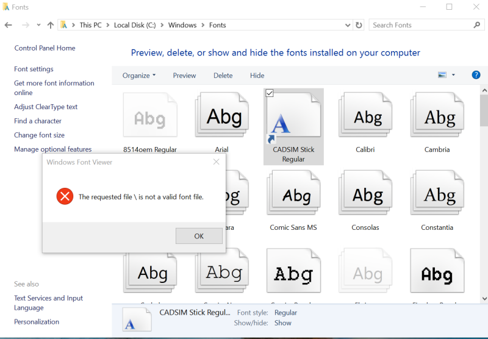Select the Calibri font icon
The height and width of the screenshot is (339, 488).
click(365, 115)
